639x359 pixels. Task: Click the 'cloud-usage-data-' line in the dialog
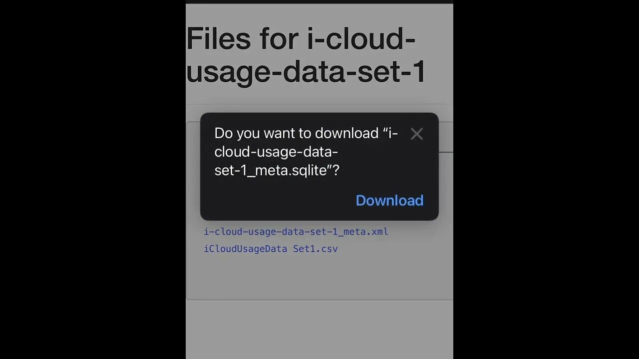coord(276,152)
